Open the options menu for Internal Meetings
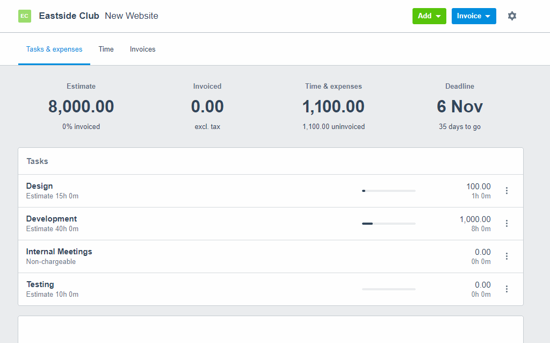This screenshot has width=550, height=343. (x=506, y=256)
